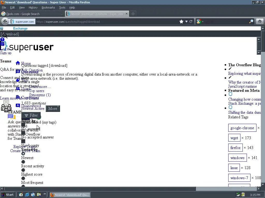Bookmark this page with the star icon
The width and height of the screenshot is (265, 198).
tap(181, 22)
